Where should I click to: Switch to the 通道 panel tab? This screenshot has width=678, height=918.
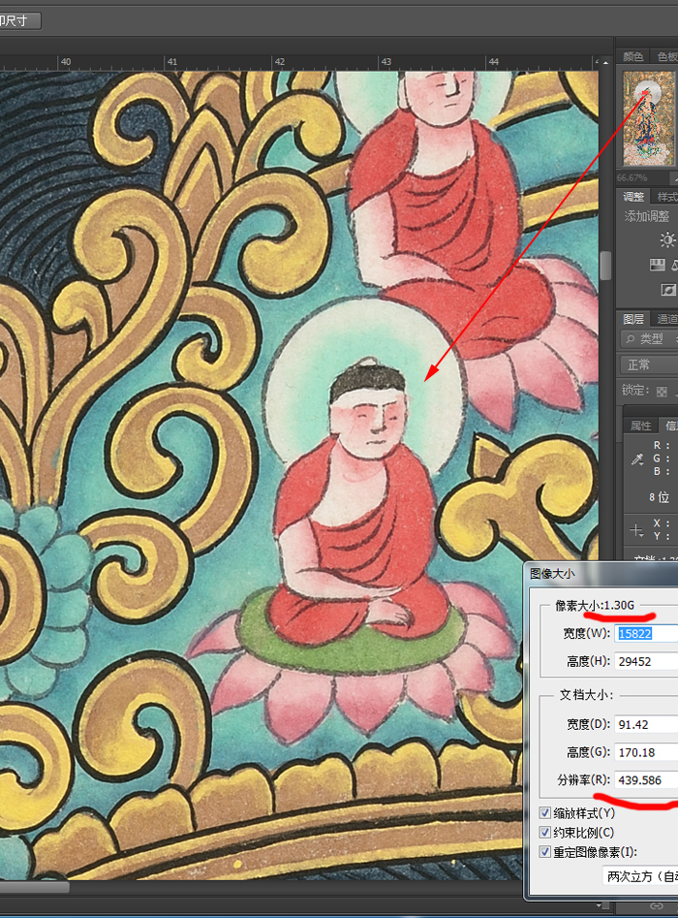665,319
